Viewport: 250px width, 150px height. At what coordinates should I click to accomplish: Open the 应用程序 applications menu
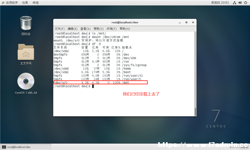tap(12, 3)
